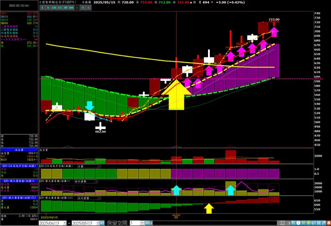The image size is (331, 226).
Task: Click the magenta up arrow below the 723.00 candle
Action: pos(274,32)
